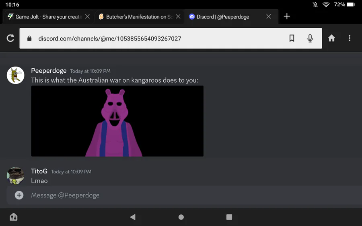The image size is (362, 226).
Task: Tap the muted notifications bell icon
Action: tap(315, 4)
